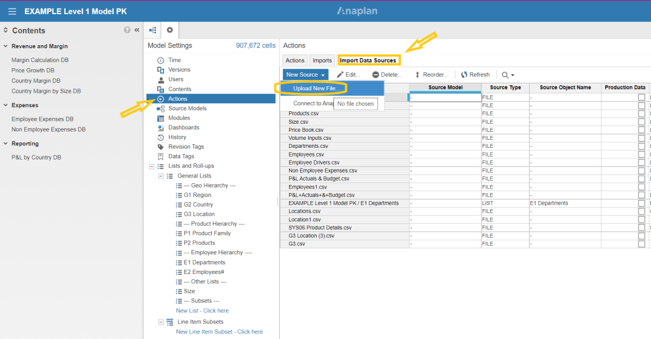Toggle Production Data checkbox for Price Book.csv
Image resolution: width=651 pixels, height=339 pixels.
coord(642,130)
